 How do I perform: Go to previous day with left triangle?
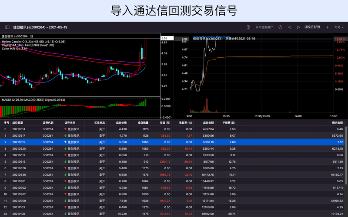pyautogui.click(x=289, y=27)
